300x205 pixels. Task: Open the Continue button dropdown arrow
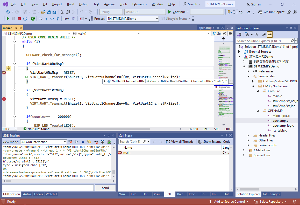(188, 12)
